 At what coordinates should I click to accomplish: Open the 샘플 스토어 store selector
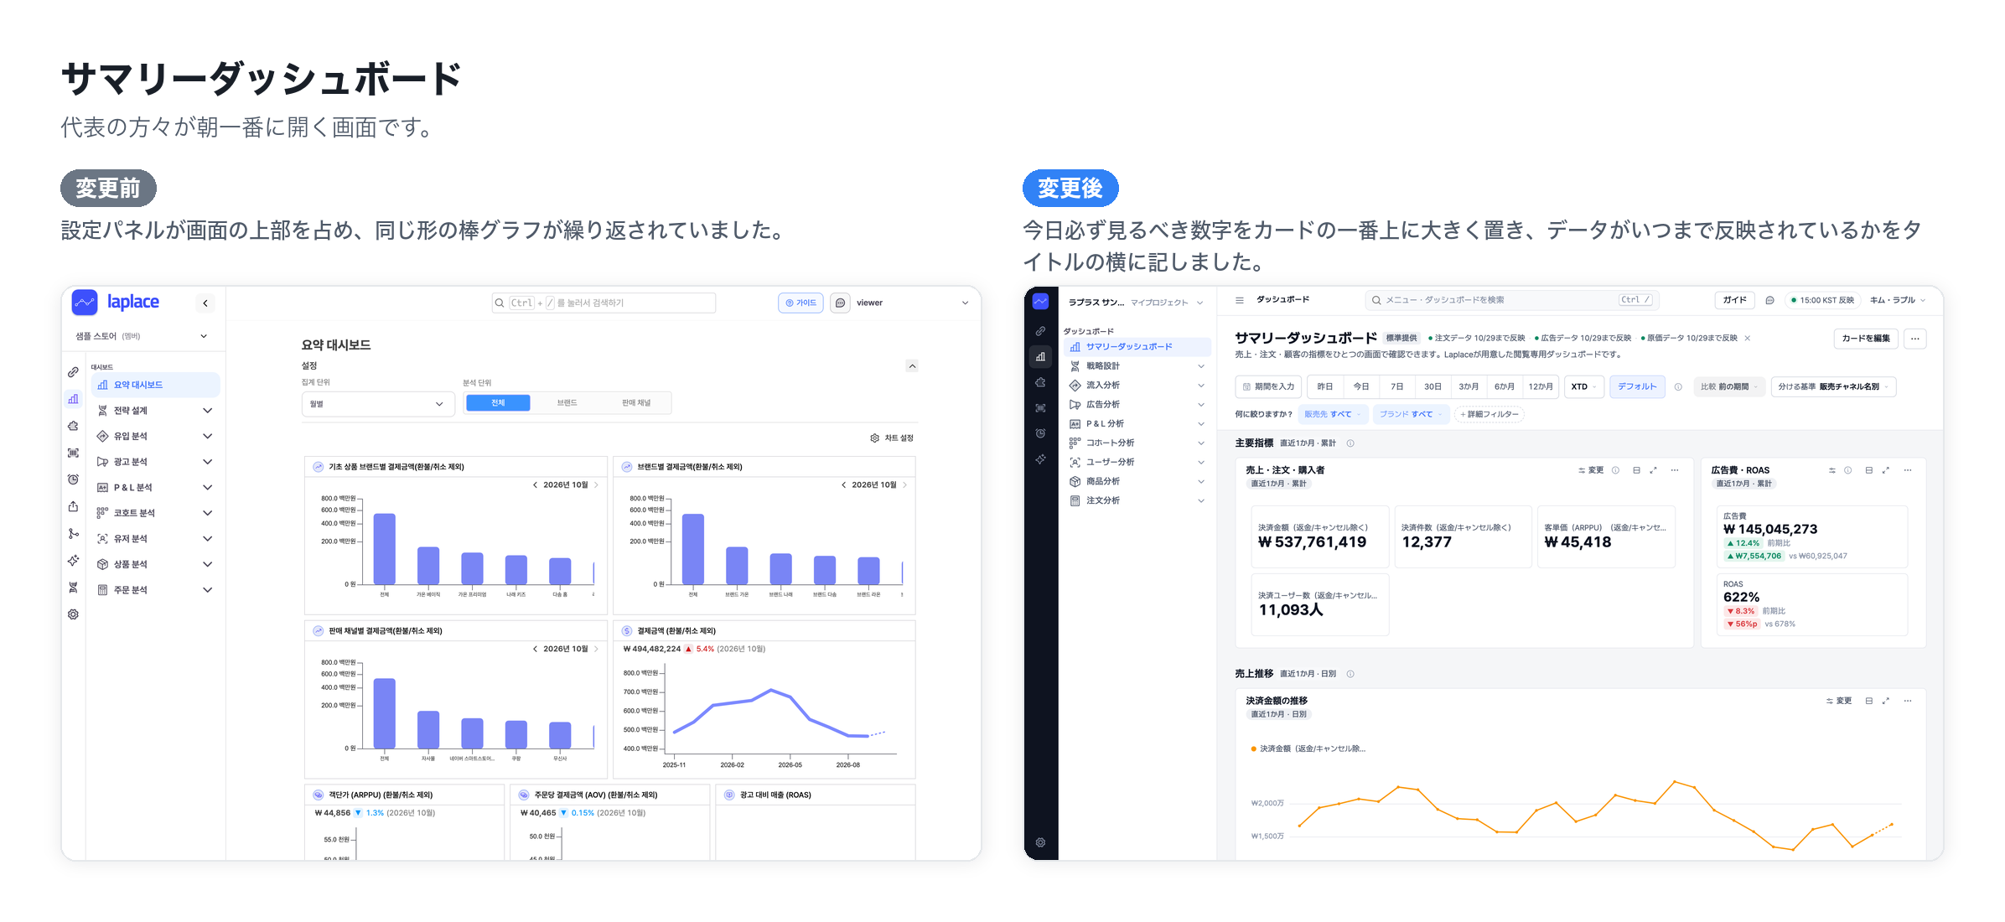pos(141,336)
